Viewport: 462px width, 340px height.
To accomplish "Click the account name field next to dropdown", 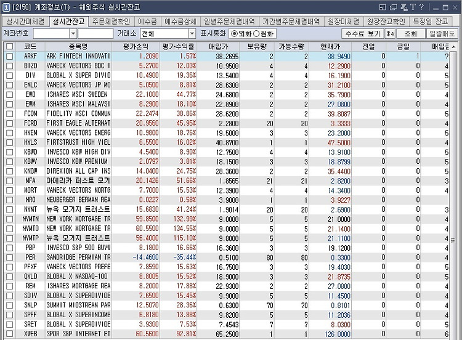I will (95, 34).
